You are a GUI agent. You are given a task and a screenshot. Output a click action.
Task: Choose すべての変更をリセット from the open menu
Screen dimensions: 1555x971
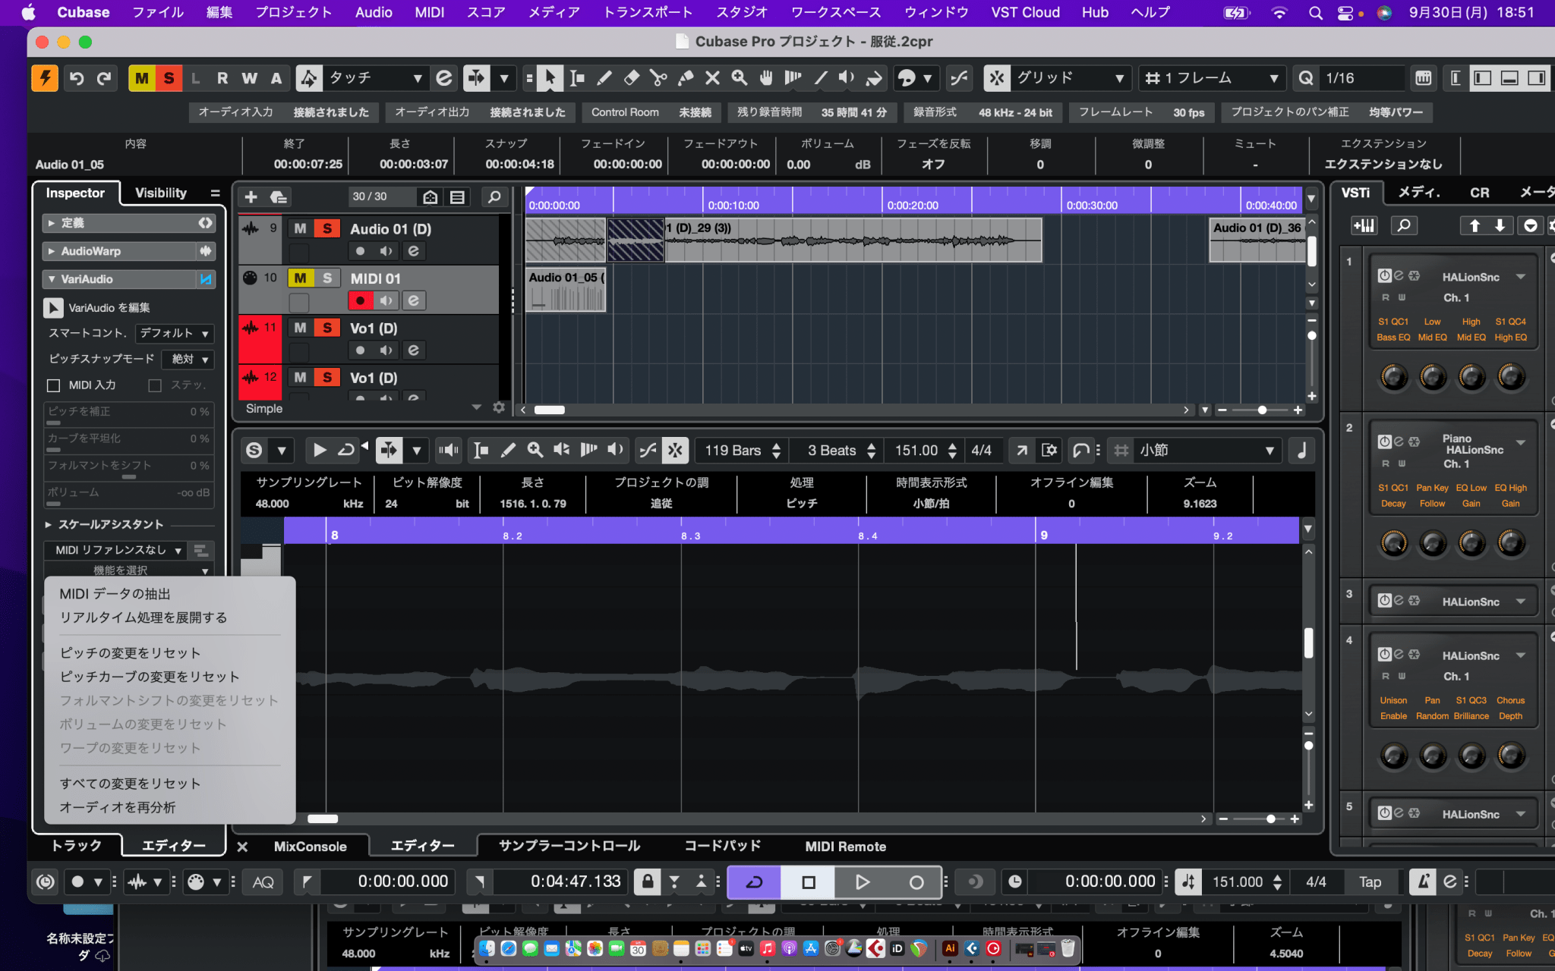(x=130, y=783)
